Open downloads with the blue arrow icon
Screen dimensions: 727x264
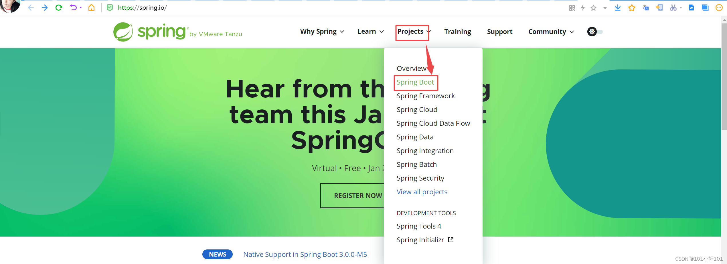pos(618,8)
